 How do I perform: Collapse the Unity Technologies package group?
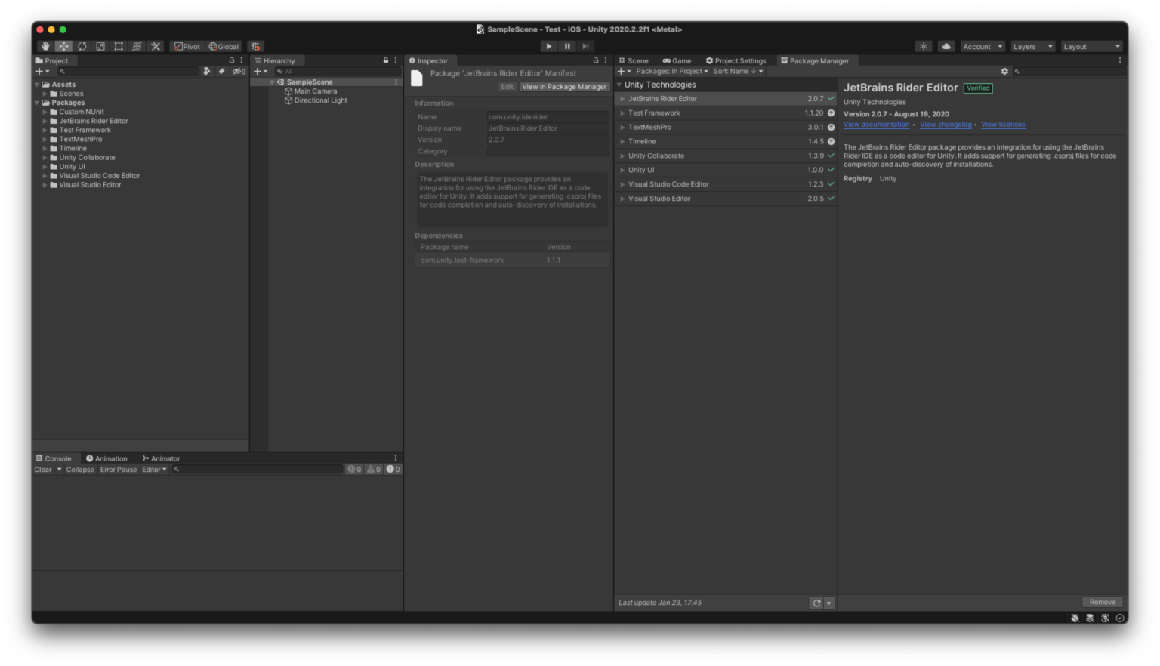[x=619, y=85]
